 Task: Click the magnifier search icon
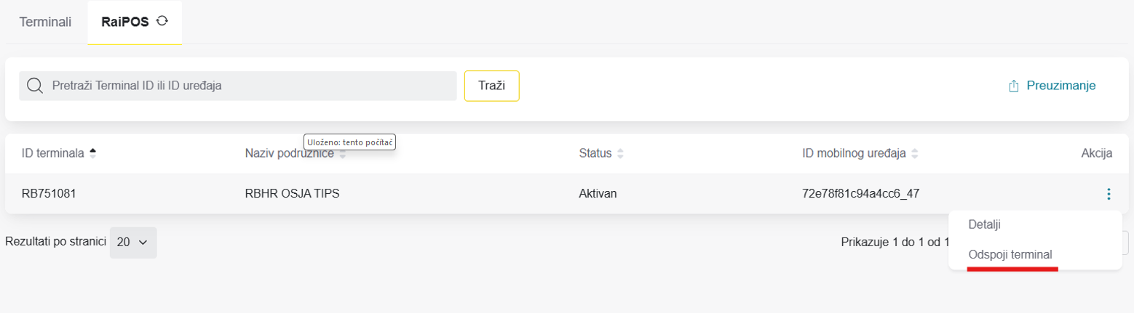click(35, 86)
